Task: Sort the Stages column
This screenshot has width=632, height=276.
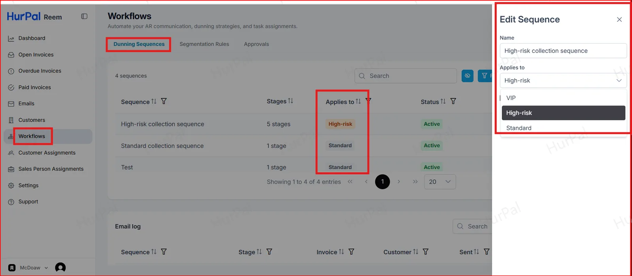Action: pos(291,101)
